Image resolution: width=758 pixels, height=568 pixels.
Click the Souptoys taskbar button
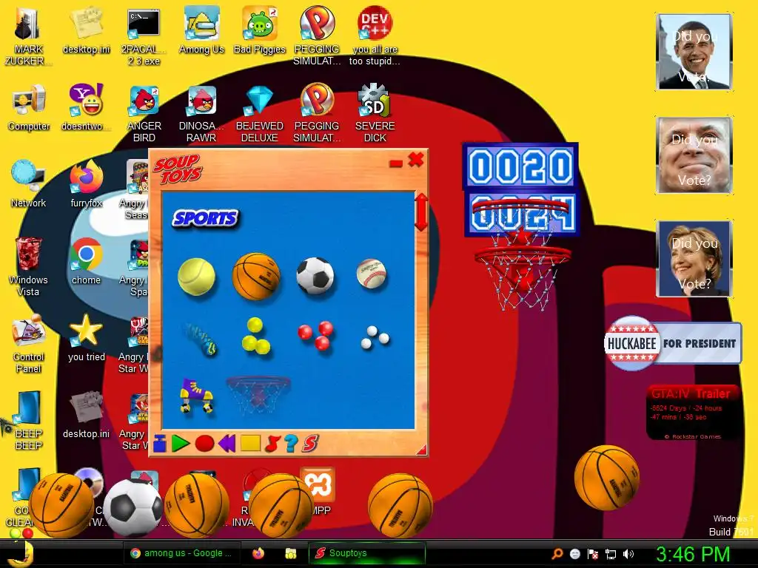tap(367, 553)
